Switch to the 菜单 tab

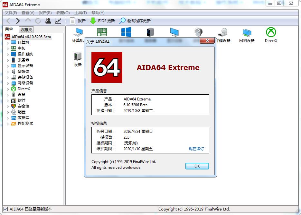click(9, 29)
